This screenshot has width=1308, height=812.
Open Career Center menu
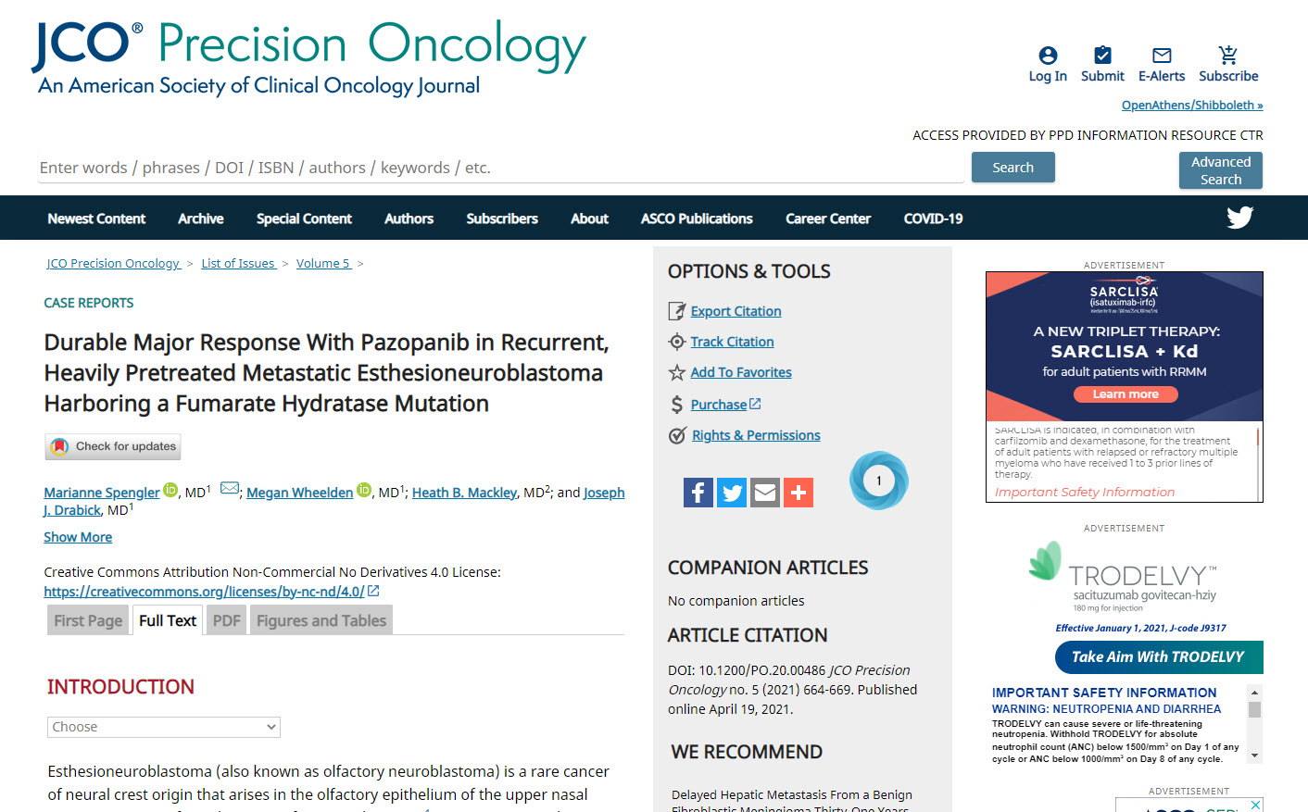tap(828, 219)
